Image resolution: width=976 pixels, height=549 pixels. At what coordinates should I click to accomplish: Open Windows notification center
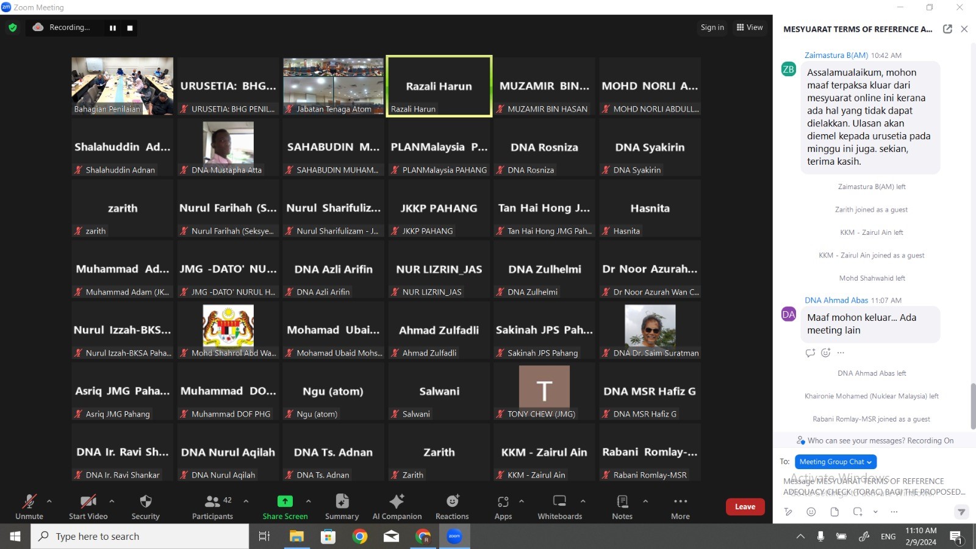click(956, 537)
